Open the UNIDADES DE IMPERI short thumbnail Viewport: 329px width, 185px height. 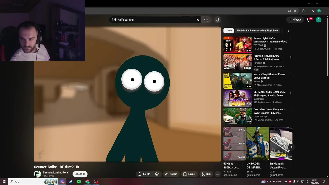click(258, 143)
